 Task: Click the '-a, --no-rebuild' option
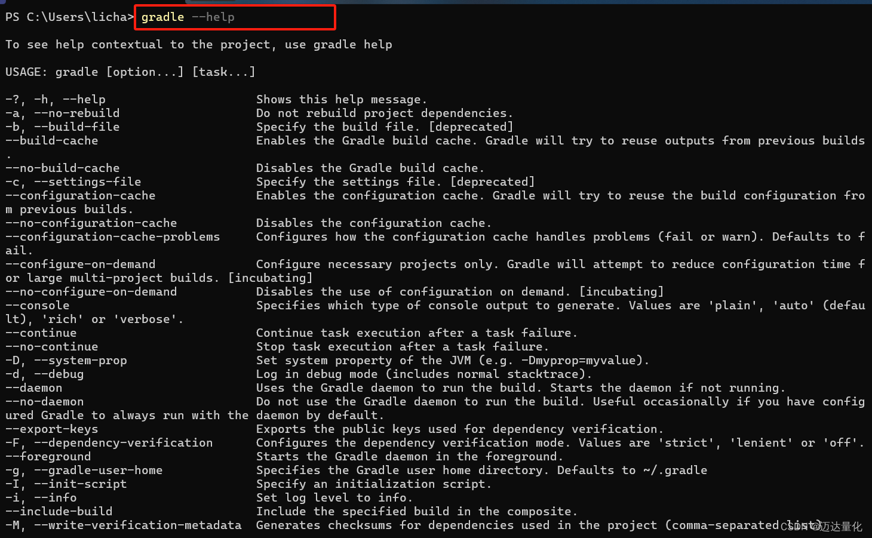click(63, 113)
